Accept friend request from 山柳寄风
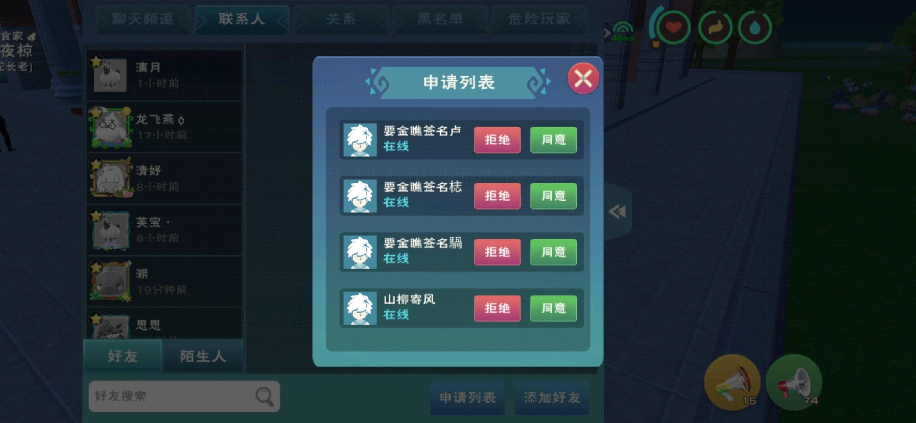Viewport: 916px width, 423px height. pyautogui.click(x=553, y=308)
